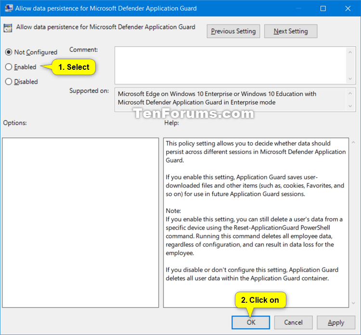Click the 'Help:' label
Viewport: 361px width, 335px height.
click(x=171, y=123)
